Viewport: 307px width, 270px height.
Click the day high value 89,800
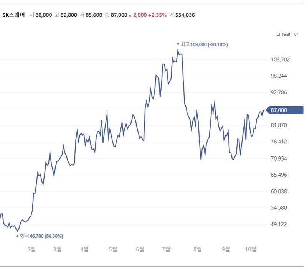[x=69, y=15]
